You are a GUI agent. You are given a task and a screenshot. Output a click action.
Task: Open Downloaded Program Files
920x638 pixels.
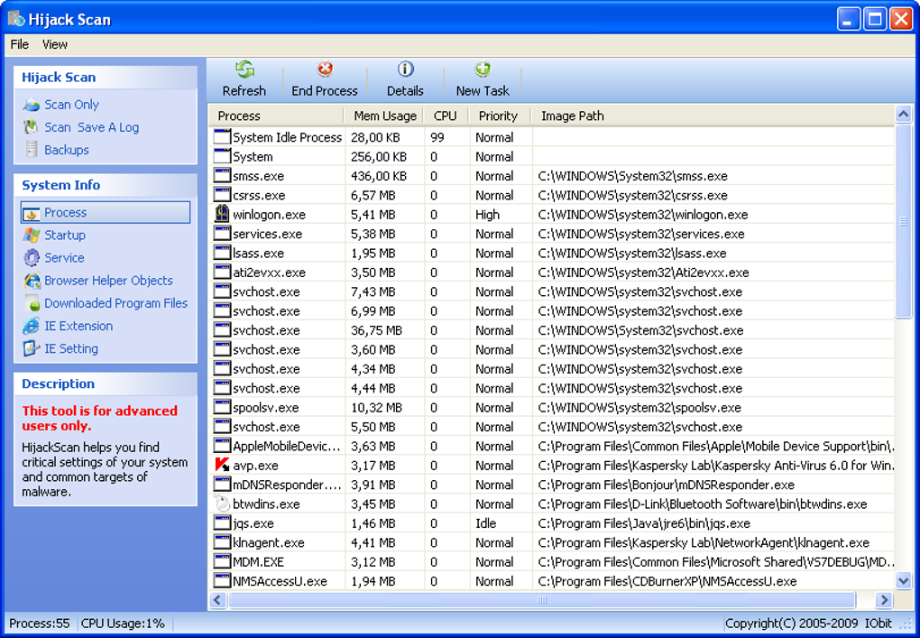[x=115, y=303]
